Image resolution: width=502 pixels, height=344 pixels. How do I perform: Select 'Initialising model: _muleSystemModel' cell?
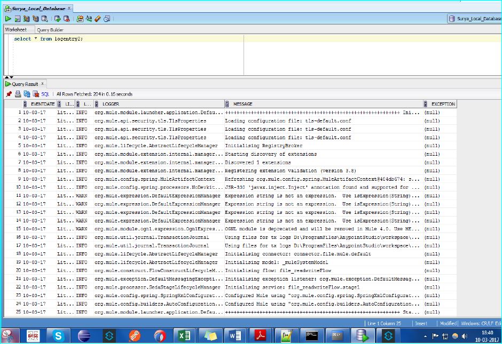pyautogui.click(x=323, y=262)
